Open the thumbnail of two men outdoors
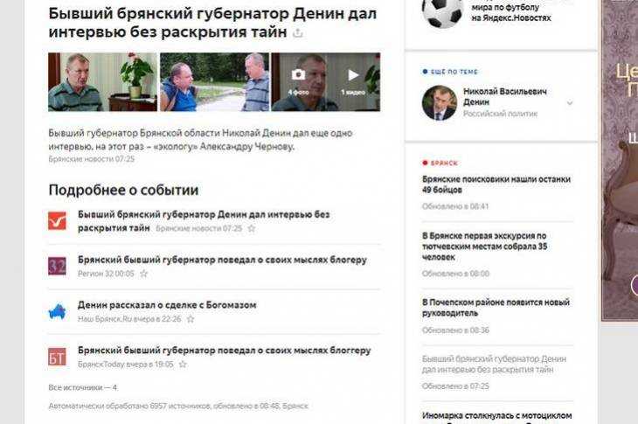Image resolution: width=638 pixels, height=424 pixels. click(x=214, y=82)
